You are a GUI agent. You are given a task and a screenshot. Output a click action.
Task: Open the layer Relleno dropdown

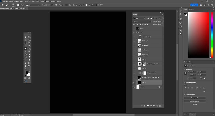click(163, 25)
